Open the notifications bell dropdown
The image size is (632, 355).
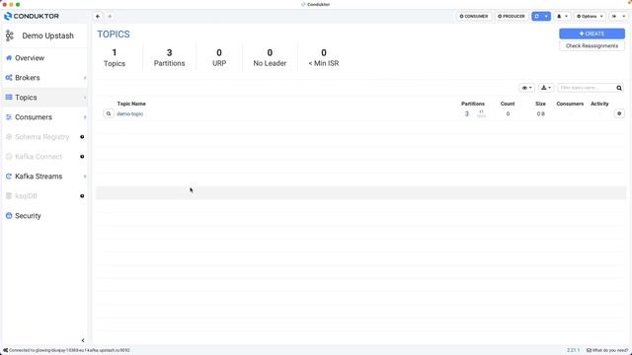562,16
